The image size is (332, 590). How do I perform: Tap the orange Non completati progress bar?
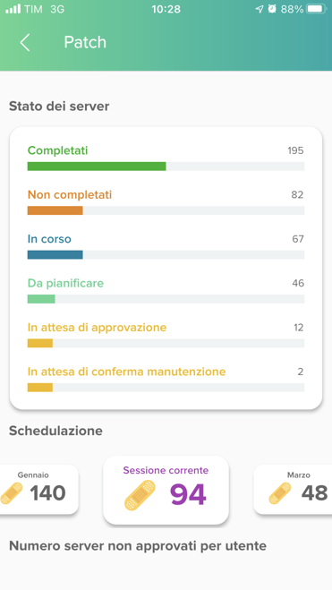(x=55, y=210)
